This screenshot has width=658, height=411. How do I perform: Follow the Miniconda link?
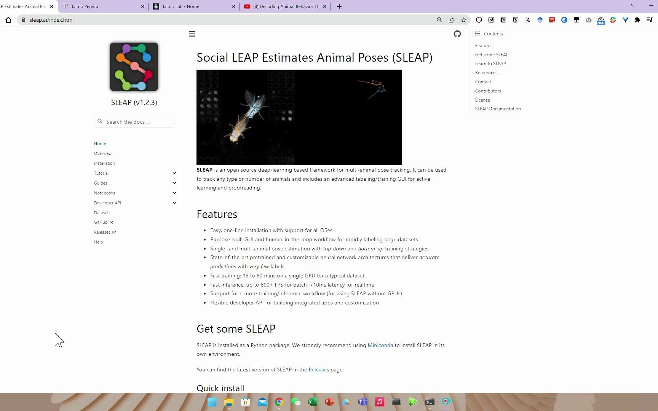pyautogui.click(x=380, y=345)
